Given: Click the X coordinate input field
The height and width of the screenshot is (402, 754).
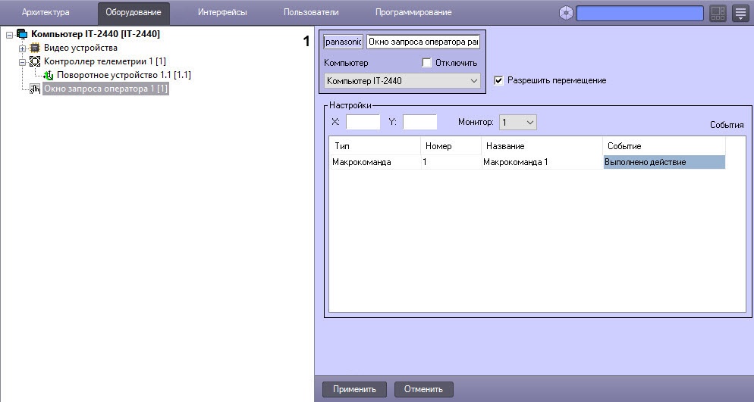Looking at the screenshot, I should point(363,122).
